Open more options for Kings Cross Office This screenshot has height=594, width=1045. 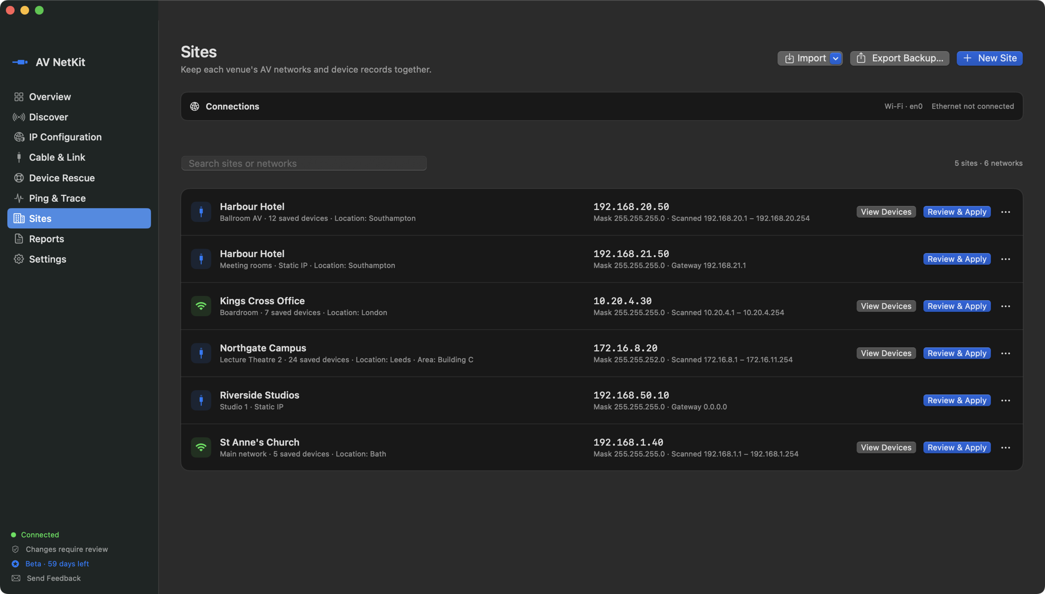pos(1005,306)
